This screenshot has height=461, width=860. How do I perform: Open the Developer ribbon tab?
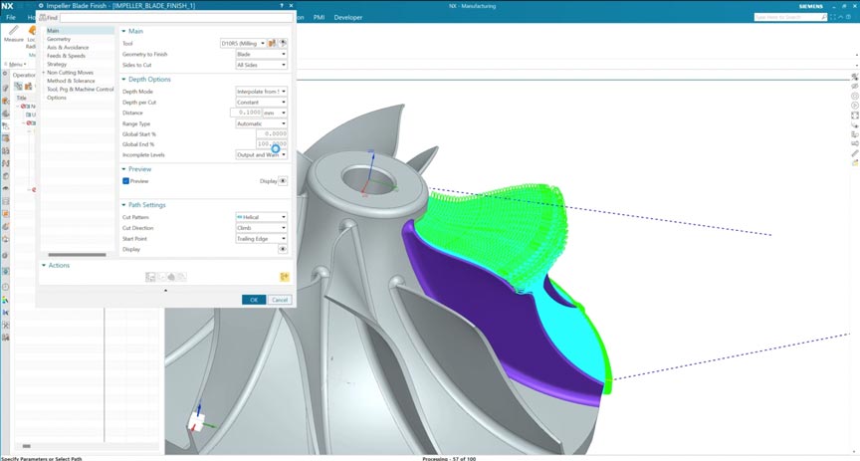[348, 18]
